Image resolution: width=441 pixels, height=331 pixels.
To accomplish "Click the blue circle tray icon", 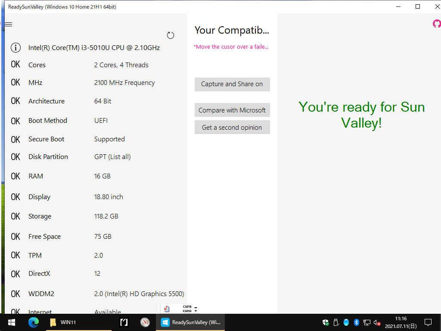I will [x=346, y=322].
